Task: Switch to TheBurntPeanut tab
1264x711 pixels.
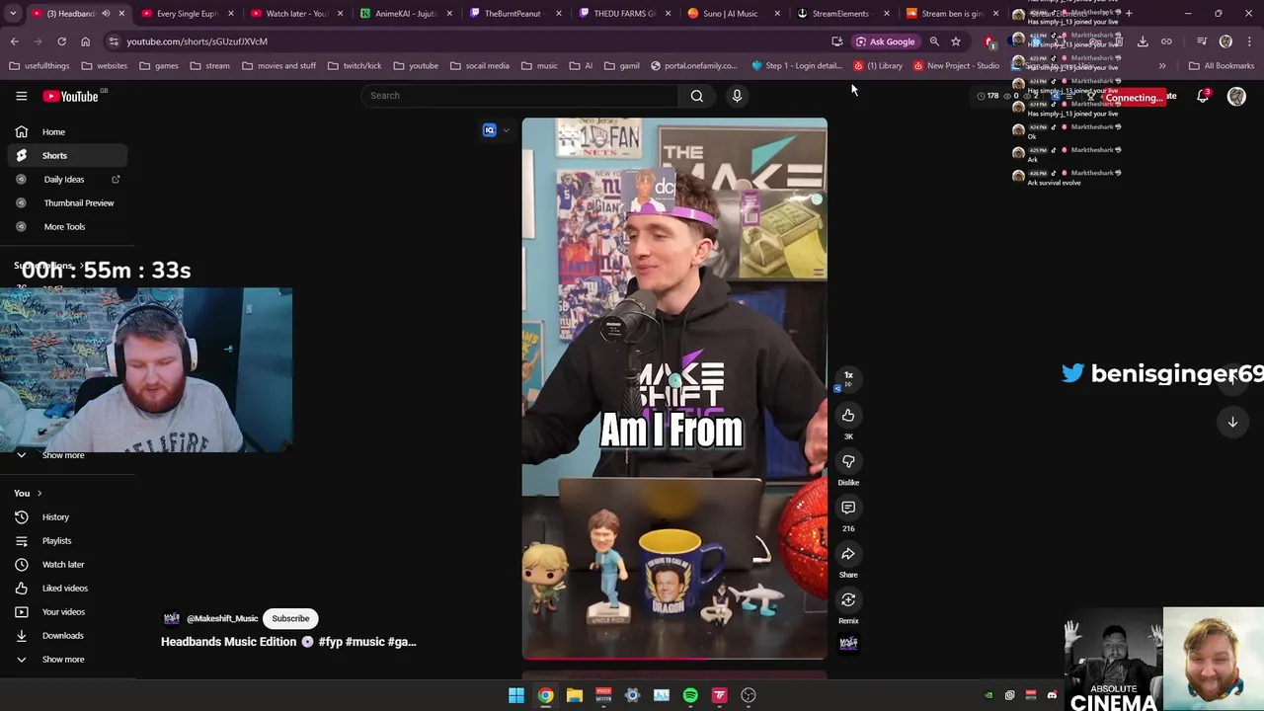Action: coord(513,14)
